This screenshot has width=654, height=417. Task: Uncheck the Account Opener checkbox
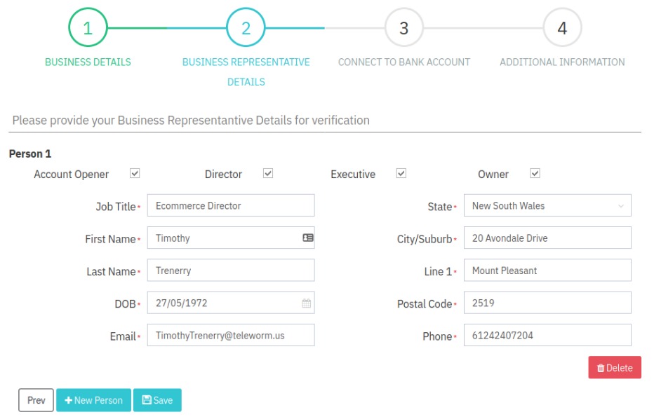135,173
